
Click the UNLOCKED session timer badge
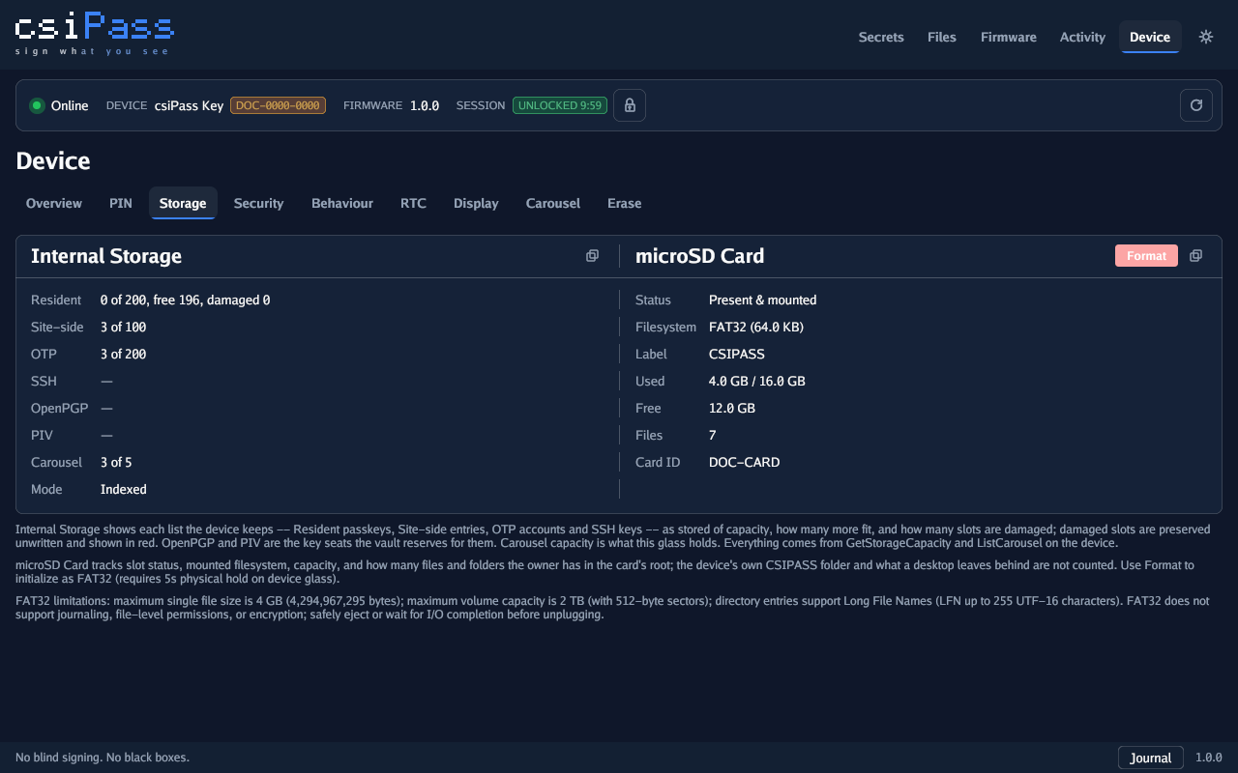560,105
